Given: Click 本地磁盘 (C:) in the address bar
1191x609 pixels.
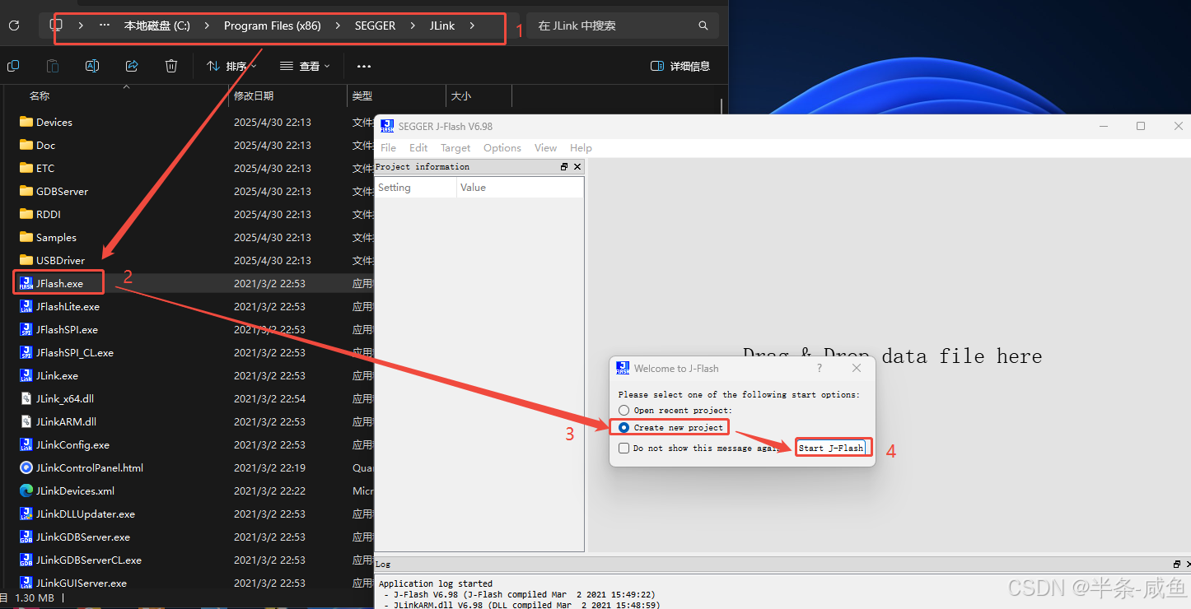Looking at the screenshot, I should [157, 26].
